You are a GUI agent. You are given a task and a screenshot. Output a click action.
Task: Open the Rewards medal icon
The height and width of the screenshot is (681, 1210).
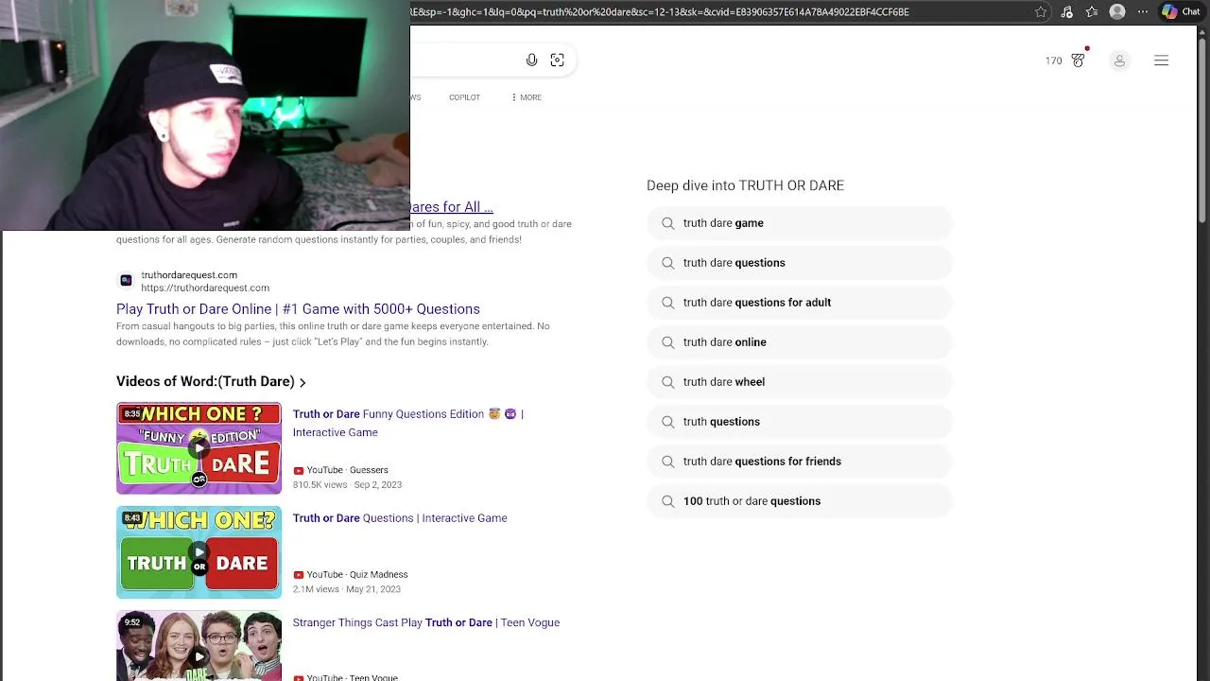(x=1078, y=61)
